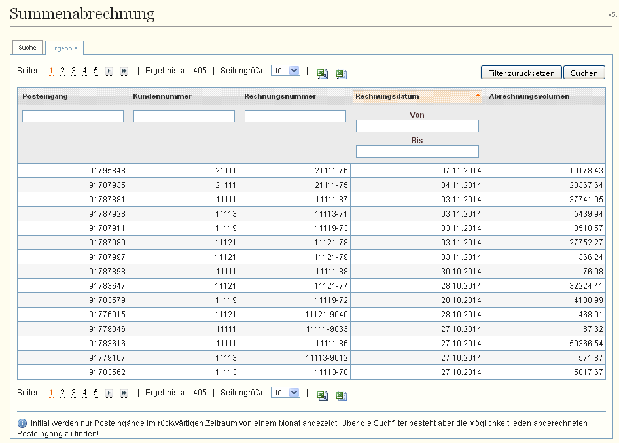Go to page 3 in the top pagination
The height and width of the screenshot is (443, 619).
(73, 71)
